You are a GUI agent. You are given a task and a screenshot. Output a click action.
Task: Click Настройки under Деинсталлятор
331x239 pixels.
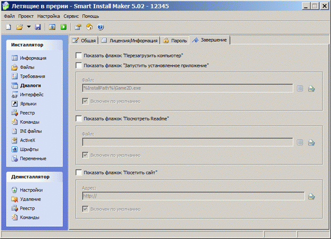pyautogui.click(x=31, y=190)
